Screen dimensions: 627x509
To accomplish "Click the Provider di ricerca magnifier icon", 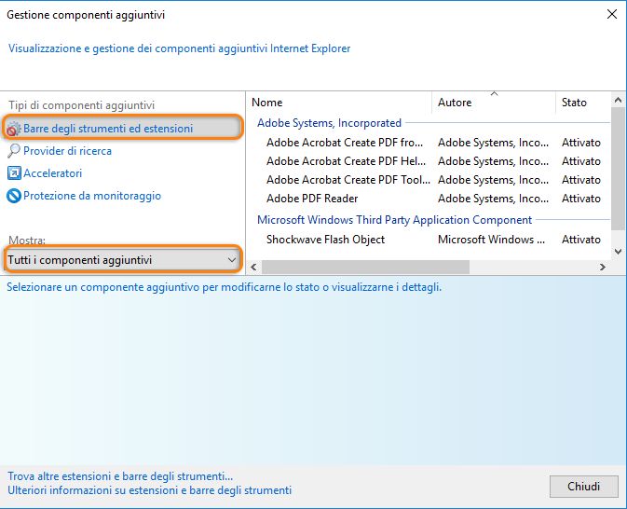I will tap(14, 151).
